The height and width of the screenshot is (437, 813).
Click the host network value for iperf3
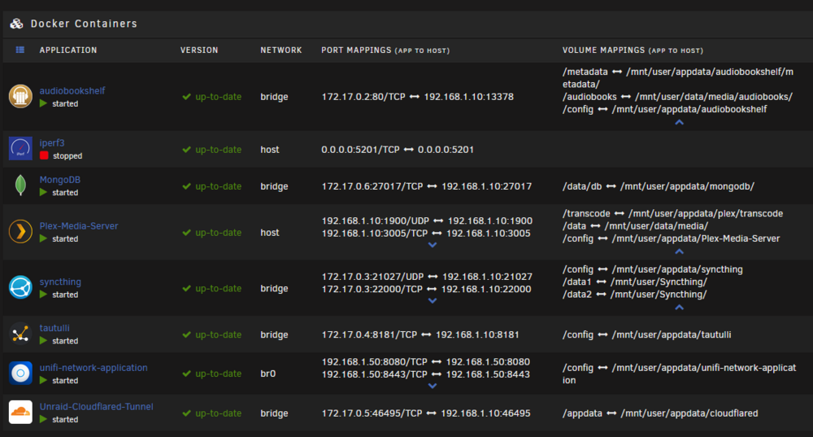270,150
